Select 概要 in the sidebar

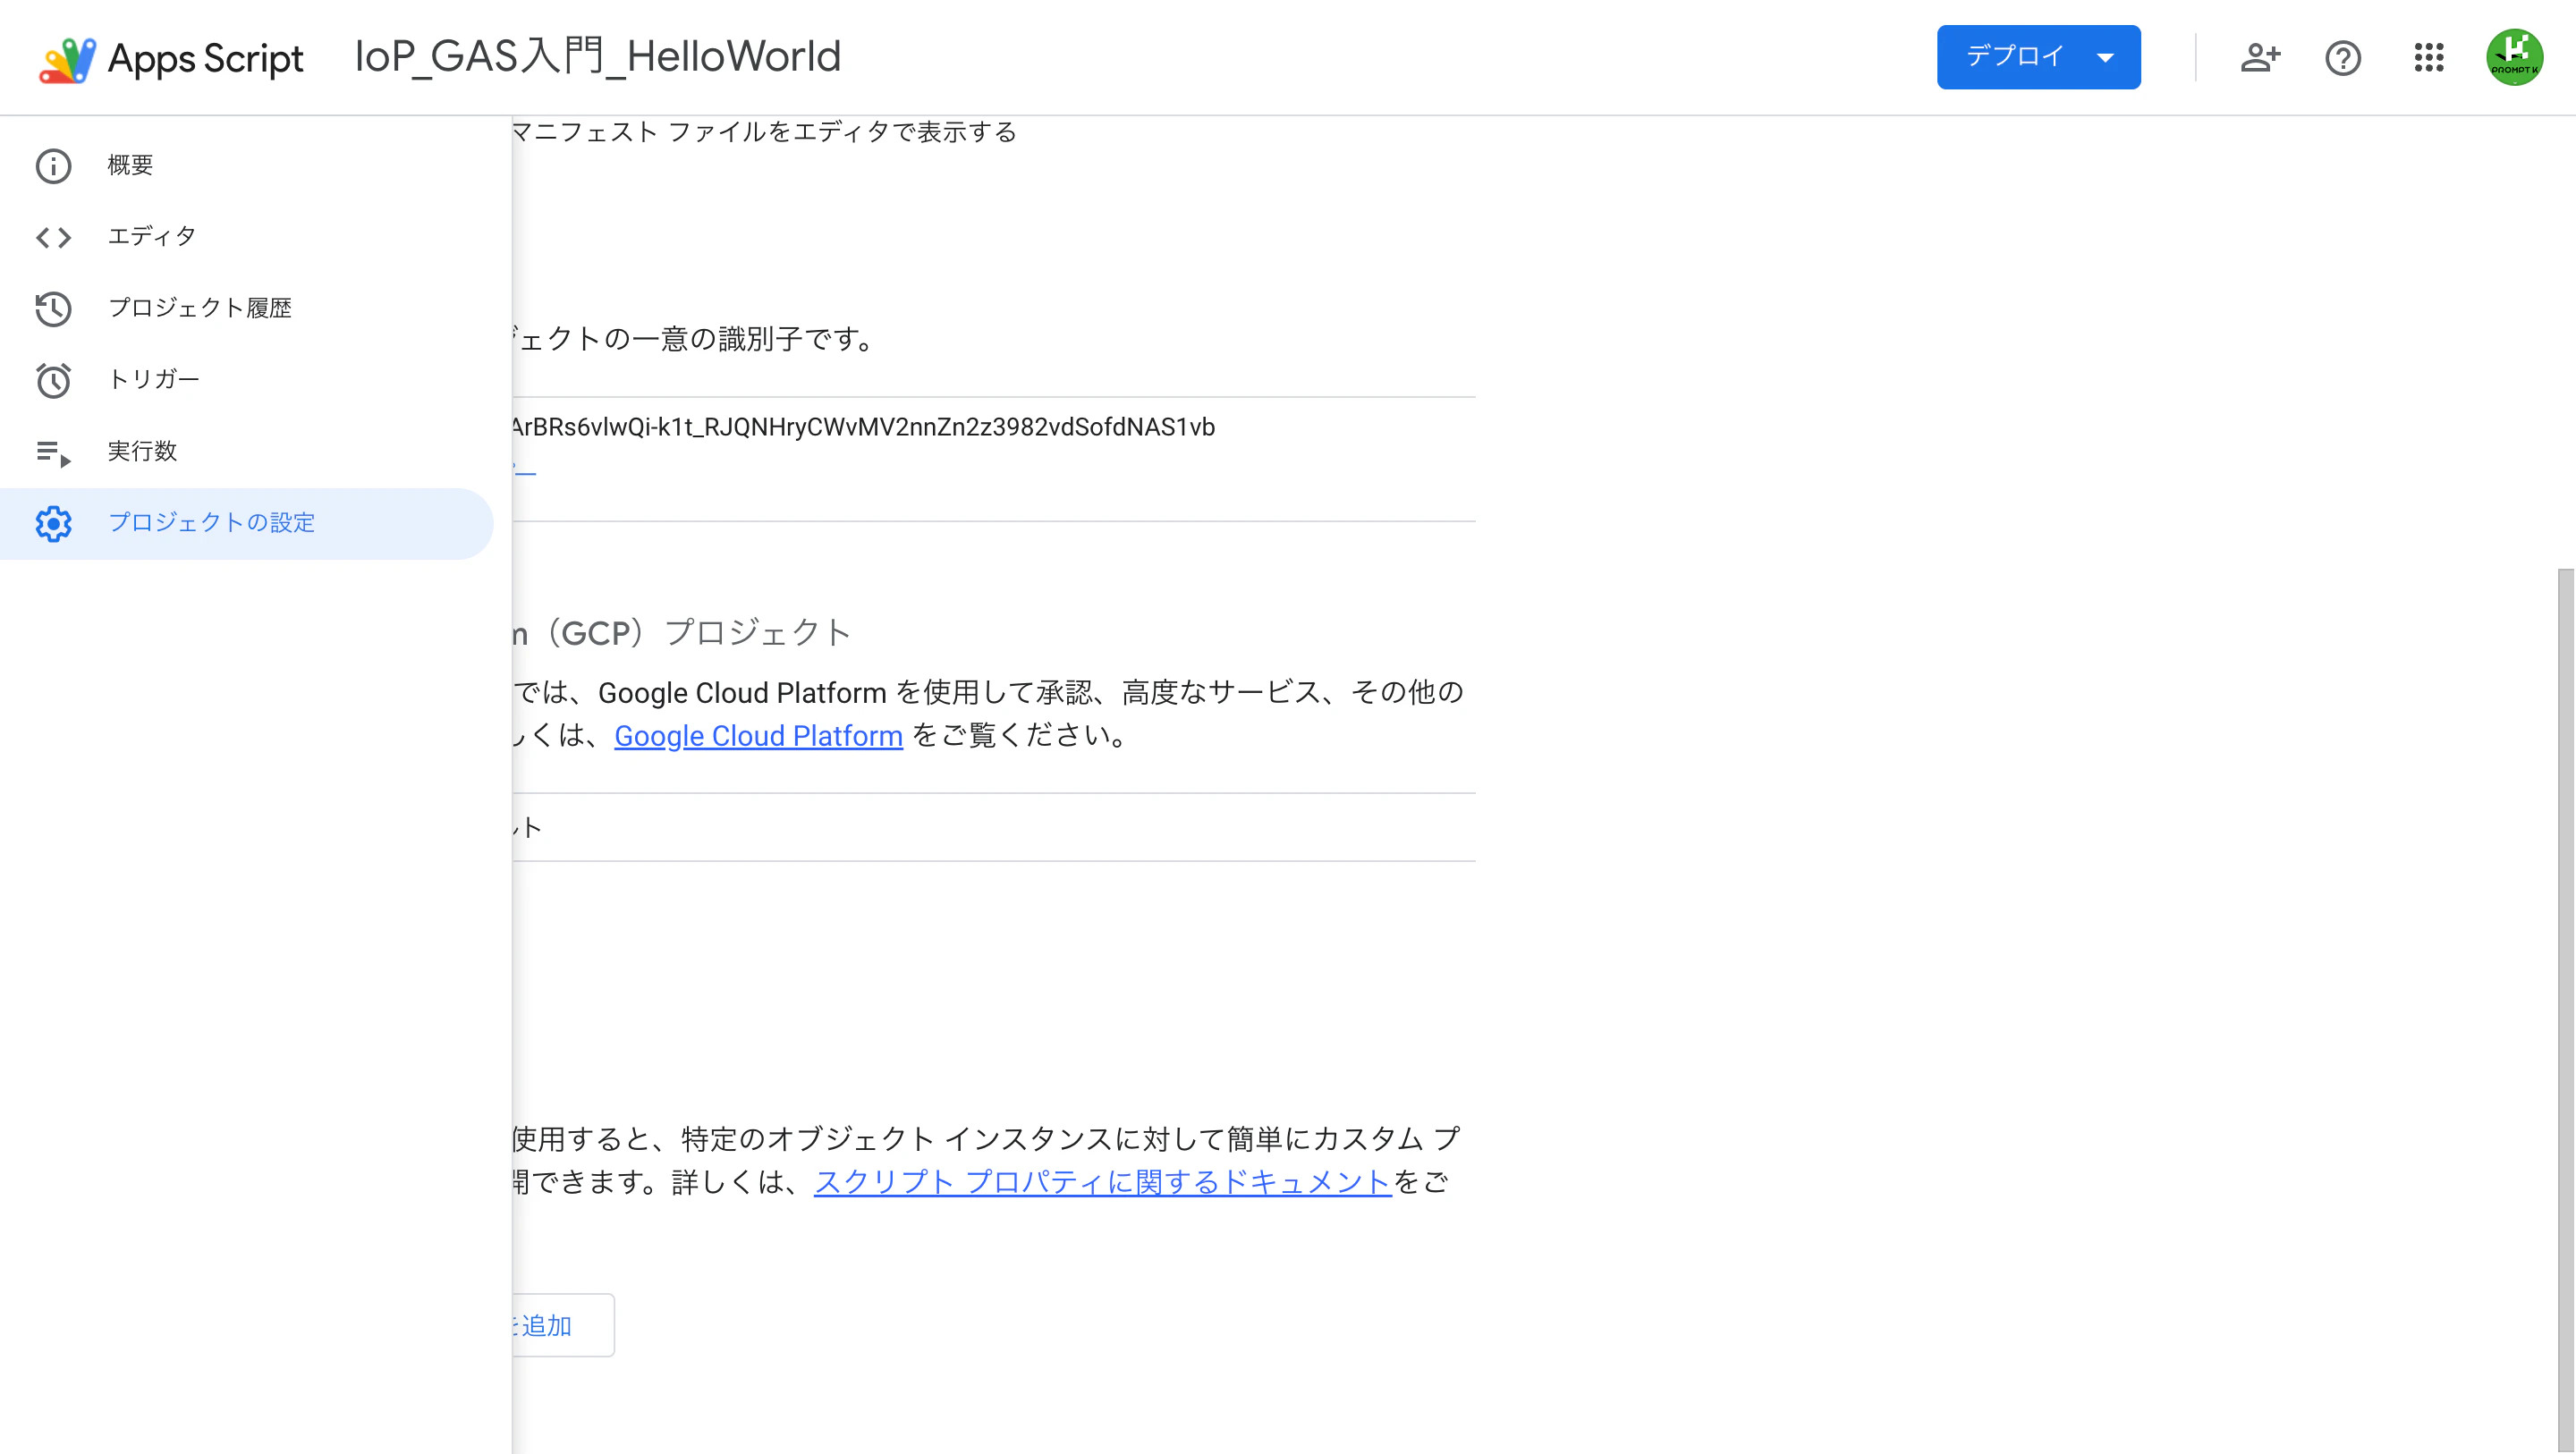pyautogui.click(x=246, y=165)
